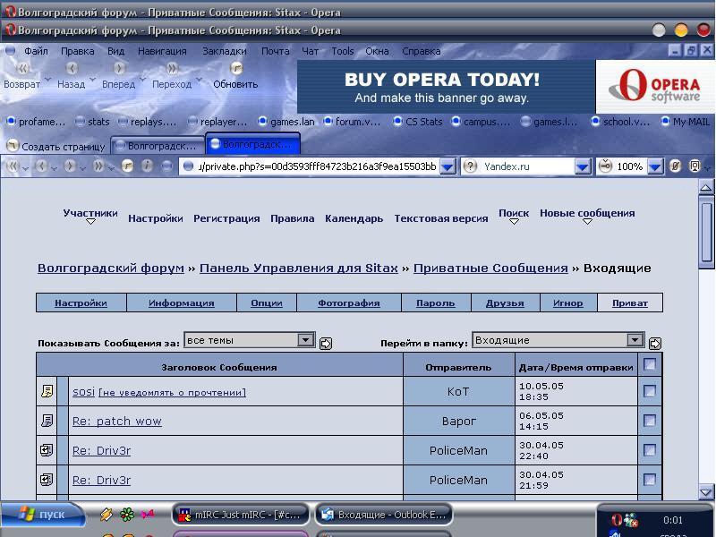This screenshot has width=716, height=537.
Task: Click the down arrow of the page scrollbar
Action: [706, 492]
